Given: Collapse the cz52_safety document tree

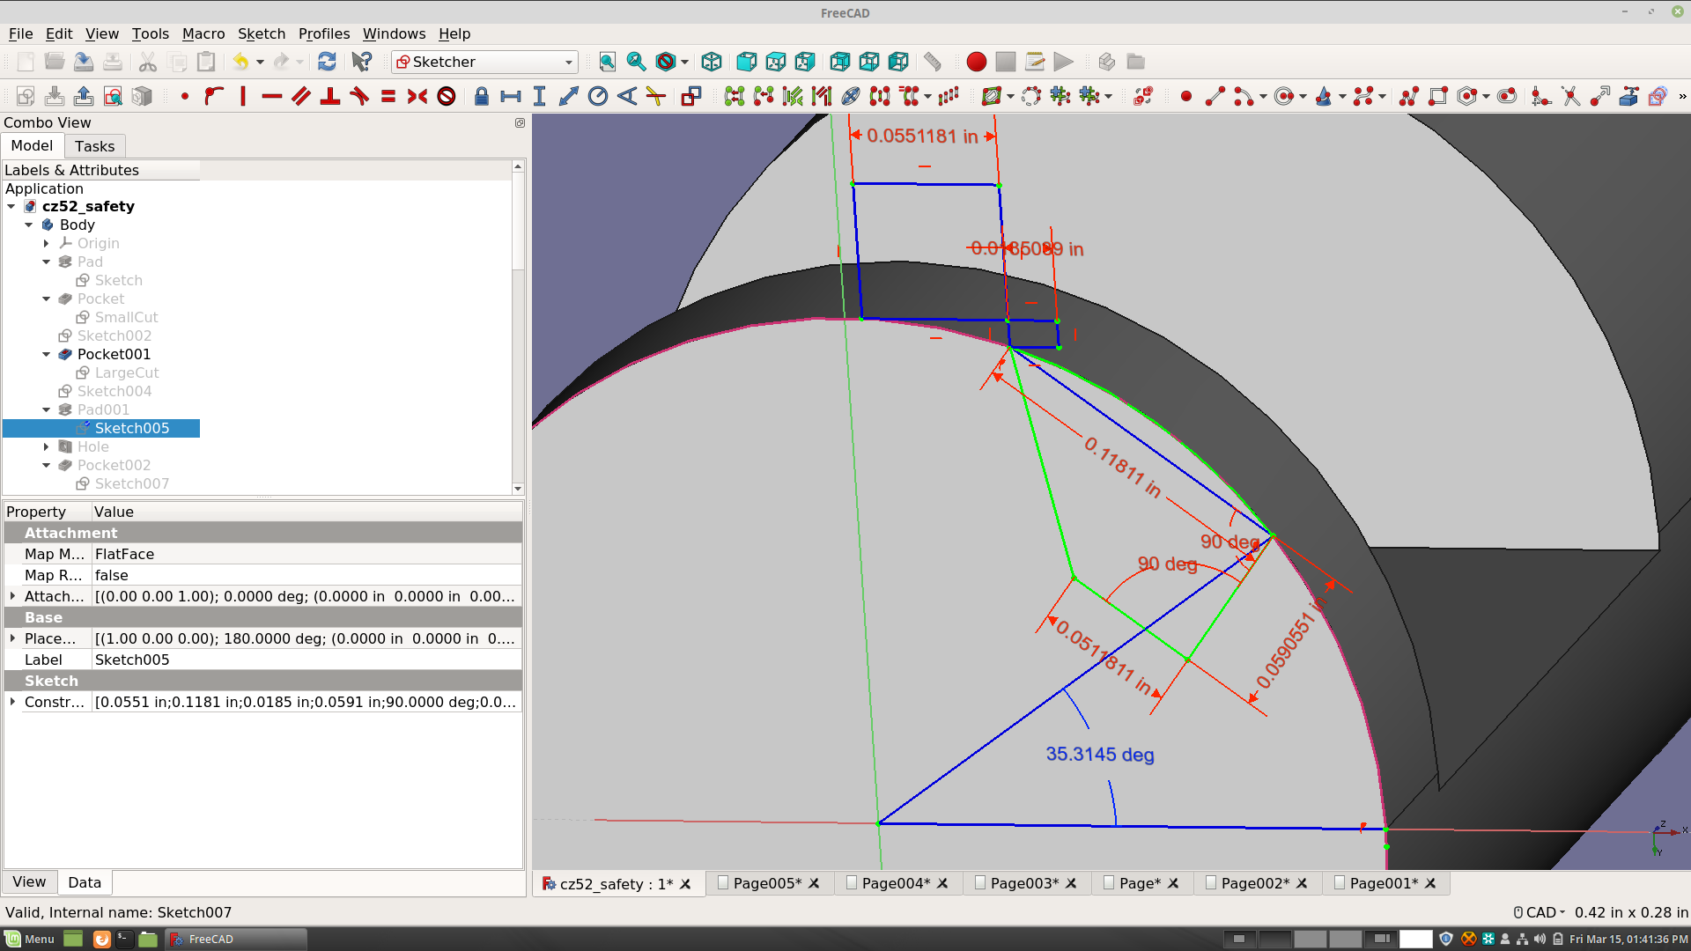Looking at the screenshot, I should pyautogui.click(x=11, y=206).
